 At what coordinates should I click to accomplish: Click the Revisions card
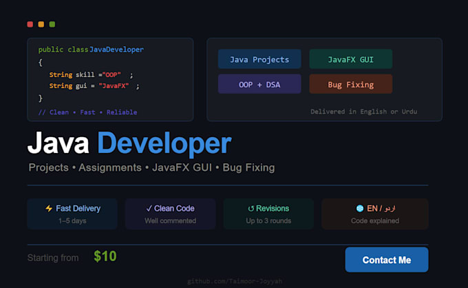coord(268,214)
